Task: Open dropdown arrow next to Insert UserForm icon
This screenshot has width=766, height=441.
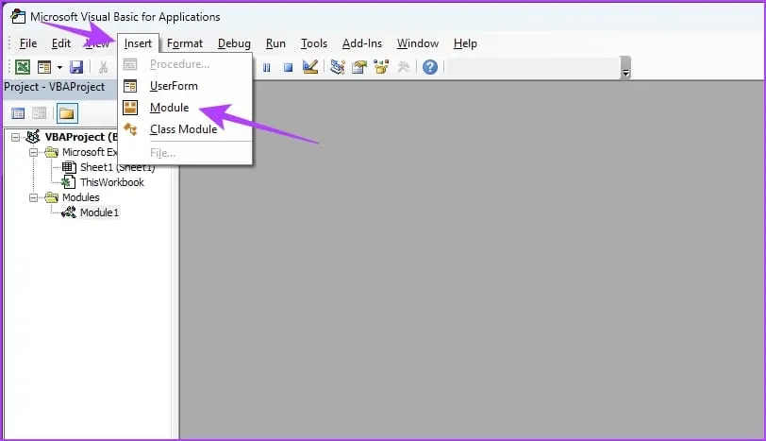Action: pos(59,67)
